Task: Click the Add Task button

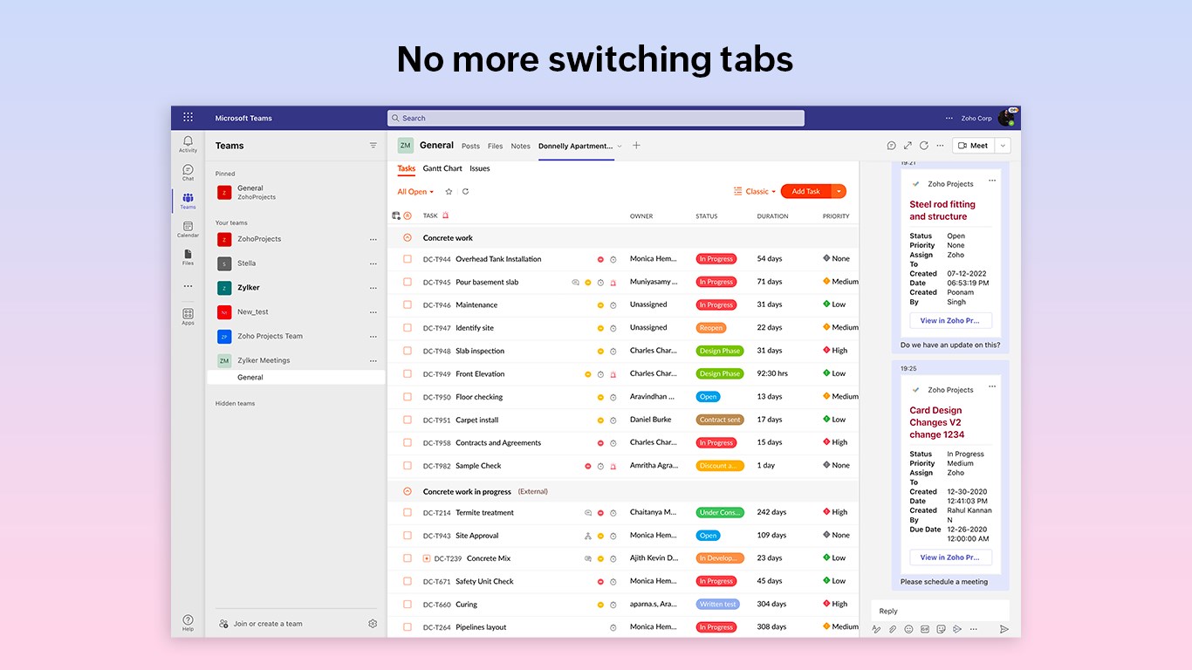Action: (806, 192)
